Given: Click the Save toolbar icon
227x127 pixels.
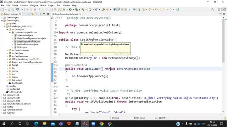Looking at the screenshot, I should point(9,10).
